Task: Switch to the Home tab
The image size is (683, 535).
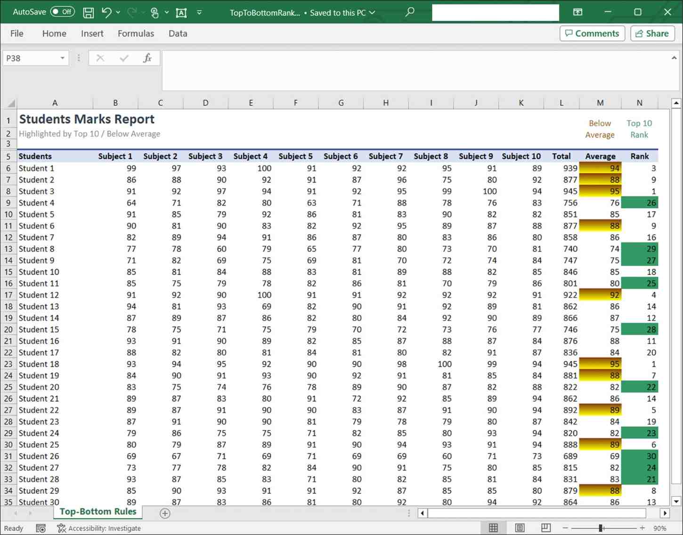Action: click(54, 33)
